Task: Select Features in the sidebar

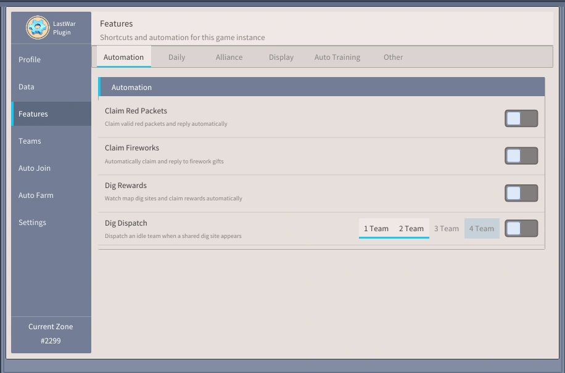Action: 51,114
